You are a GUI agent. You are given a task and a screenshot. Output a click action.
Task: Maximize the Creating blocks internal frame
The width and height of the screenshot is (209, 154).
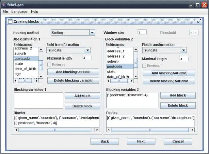[199, 21]
